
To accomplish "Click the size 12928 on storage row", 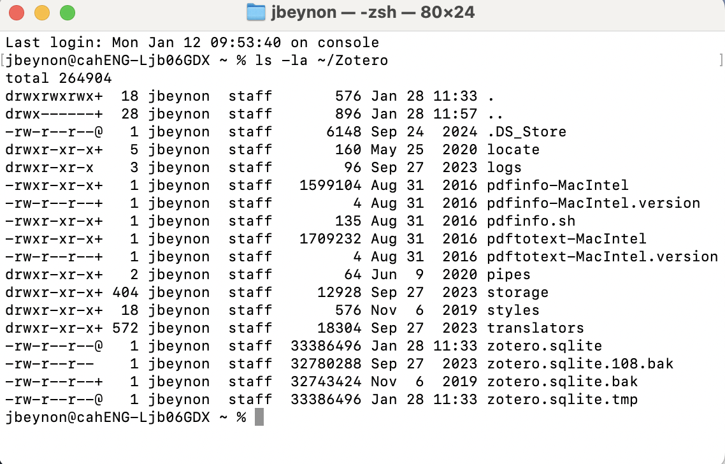I will (x=340, y=293).
